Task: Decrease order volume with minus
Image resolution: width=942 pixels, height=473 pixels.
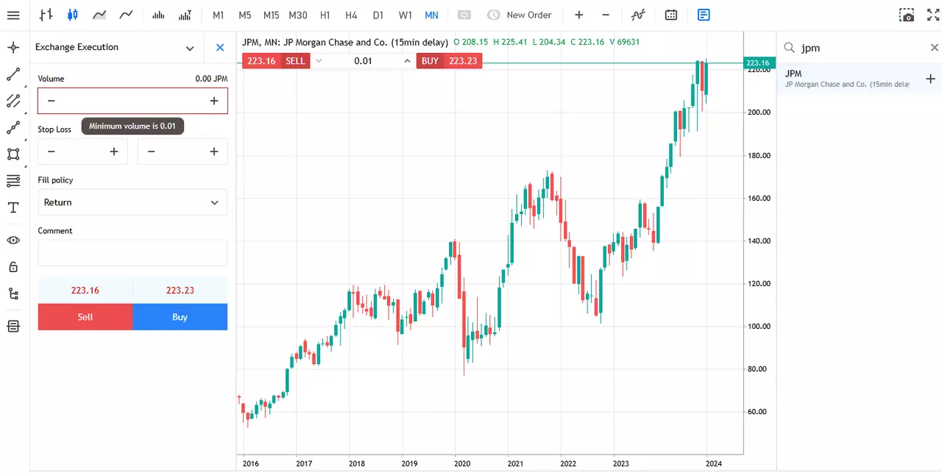Action: click(51, 101)
